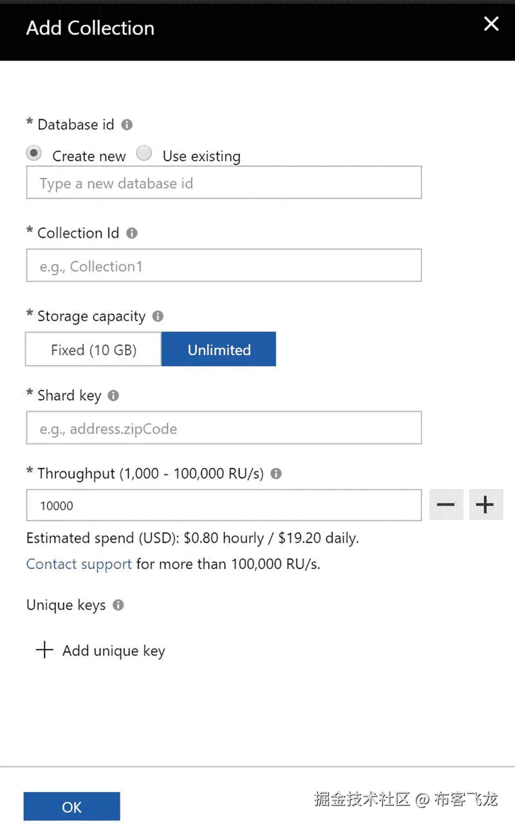This screenshot has width=515, height=825.
Task: Increase throughput with the plus icon
Action: coord(486,505)
